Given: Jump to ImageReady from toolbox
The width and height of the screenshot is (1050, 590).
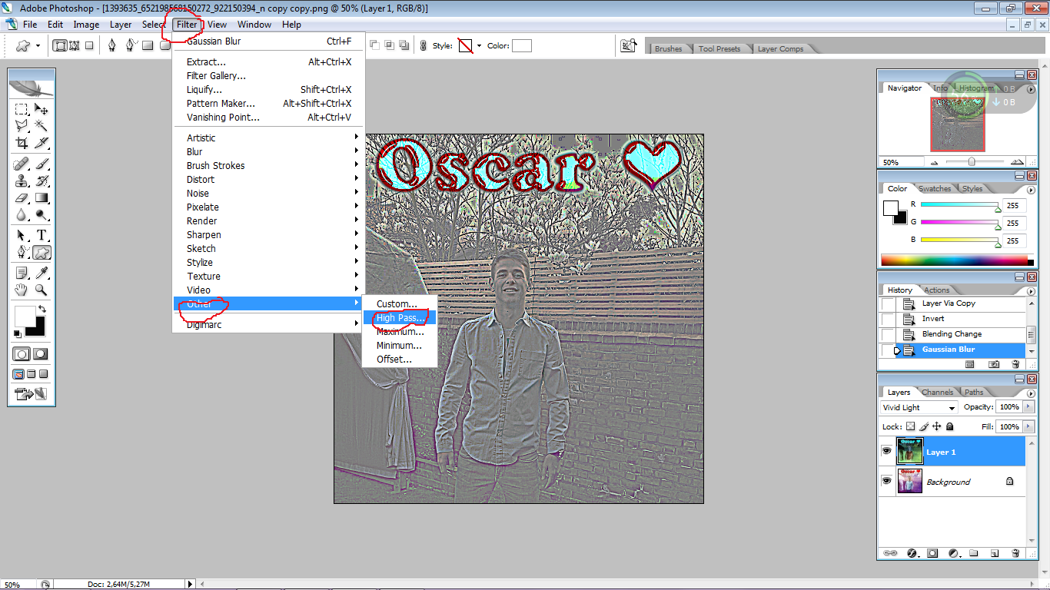Looking at the screenshot, I should tap(31, 395).
